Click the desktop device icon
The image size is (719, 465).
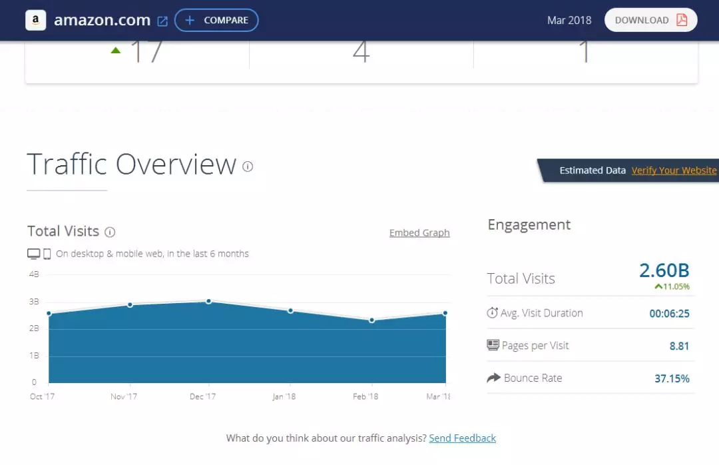pyautogui.click(x=33, y=254)
